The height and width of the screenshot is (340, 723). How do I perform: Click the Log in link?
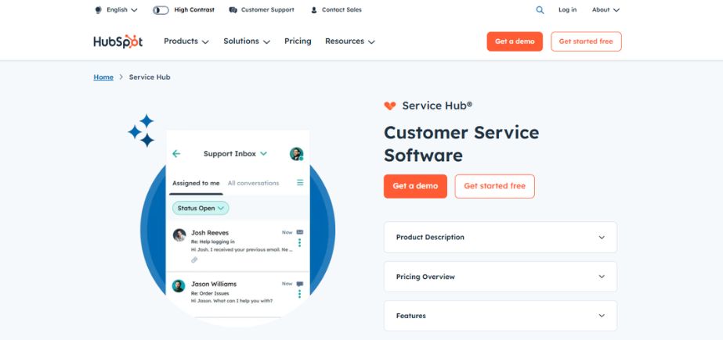tap(568, 9)
